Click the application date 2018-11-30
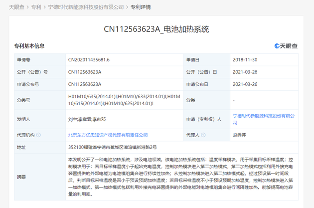This screenshot has width=314, height=208. pos(244,59)
